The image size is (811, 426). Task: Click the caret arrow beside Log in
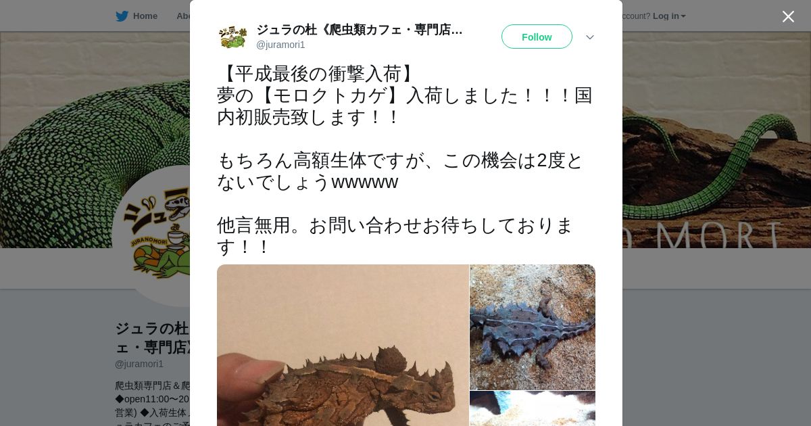pos(683,17)
